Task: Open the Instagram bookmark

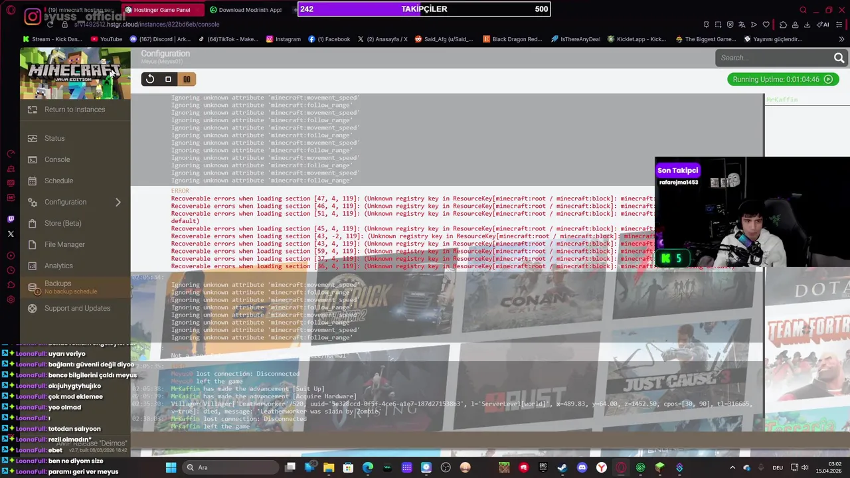Action: tap(283, 39)
